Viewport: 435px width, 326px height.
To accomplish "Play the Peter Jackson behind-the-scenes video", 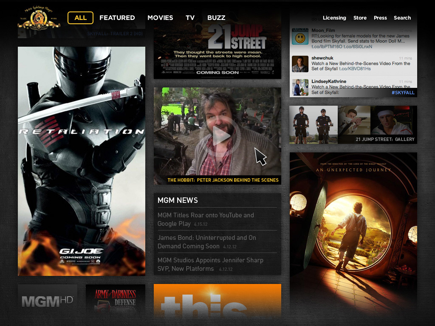I will pos(220,136).
